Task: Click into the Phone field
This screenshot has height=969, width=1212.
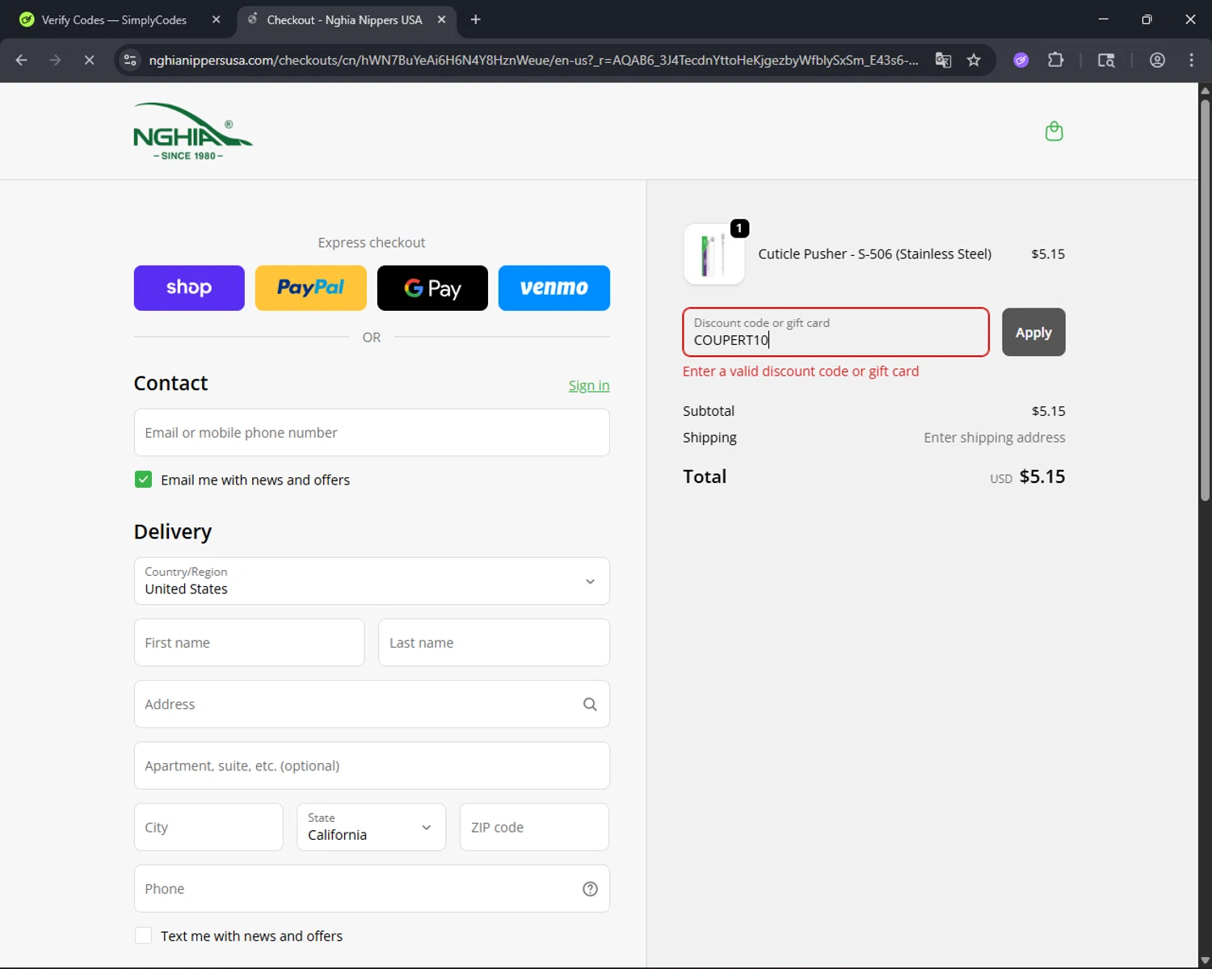Action: point(372,888)
